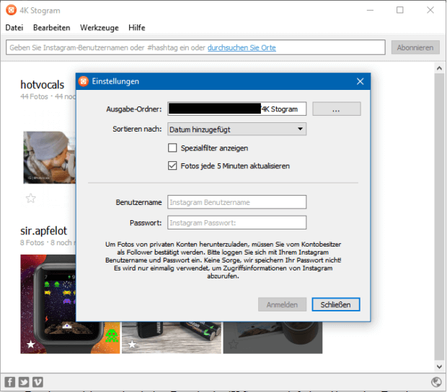
Task: Click the browse button next to Ausgabe-Ordner
Action: click(x=336, y=109)
